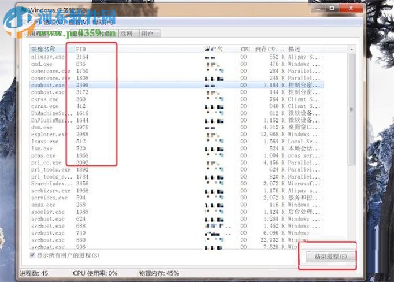Click the 服务和控... description of services.exe
The width and height of the screenshot is (394, 282).
click(x=304, y=198)
